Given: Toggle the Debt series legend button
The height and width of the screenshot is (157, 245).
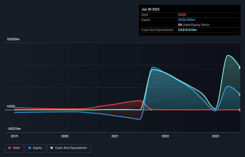Looking at the screenshot, I should [14, 148].
